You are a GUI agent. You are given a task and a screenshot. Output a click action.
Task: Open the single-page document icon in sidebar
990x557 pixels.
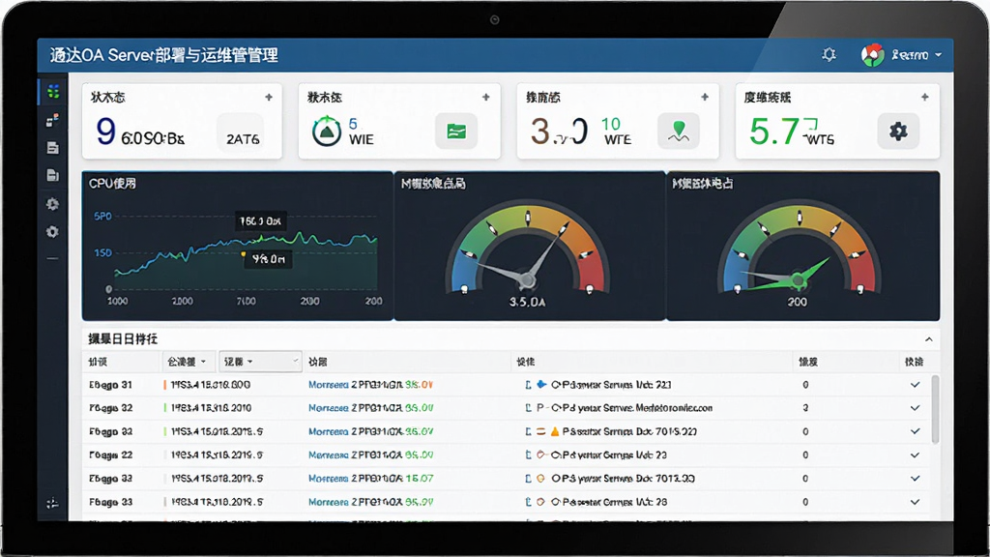click(x=52, y=148)
